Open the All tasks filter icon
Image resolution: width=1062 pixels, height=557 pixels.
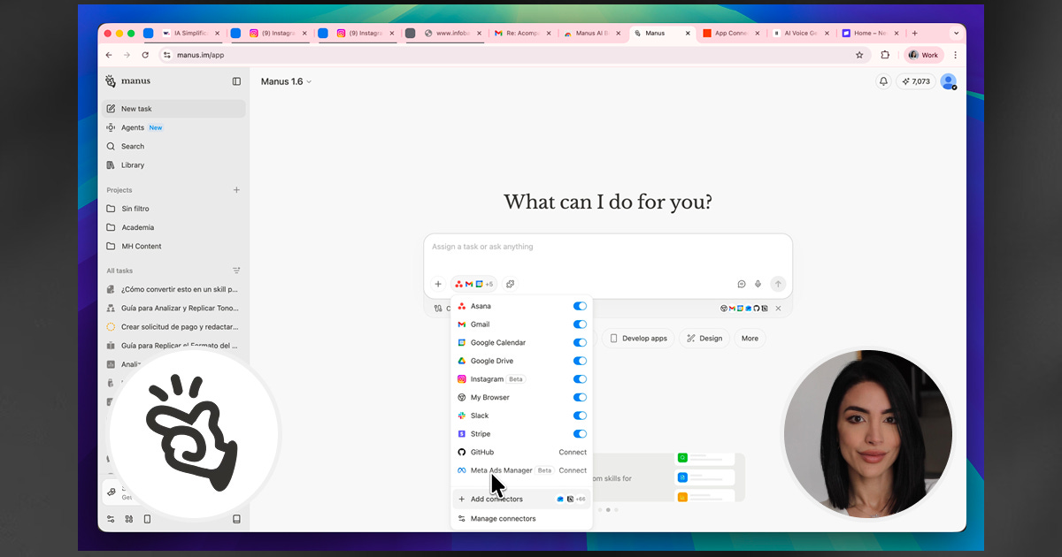(236, 271)
